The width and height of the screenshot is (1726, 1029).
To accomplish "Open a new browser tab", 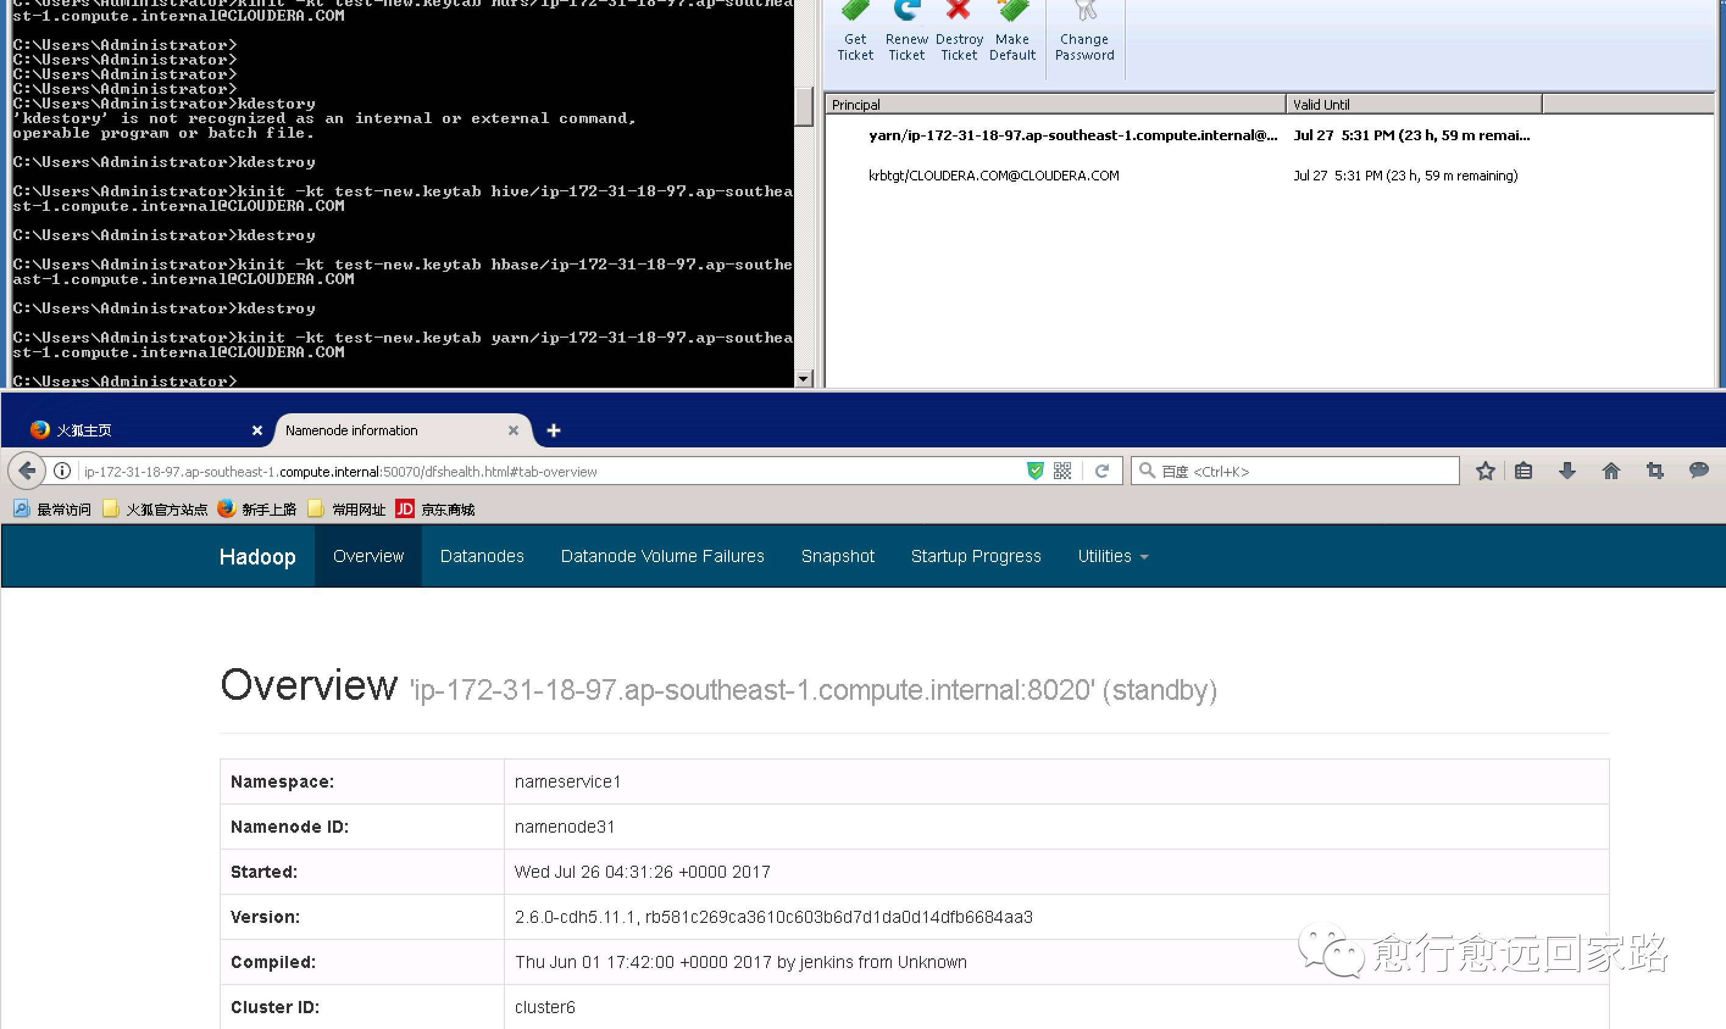I will point(554,430).
